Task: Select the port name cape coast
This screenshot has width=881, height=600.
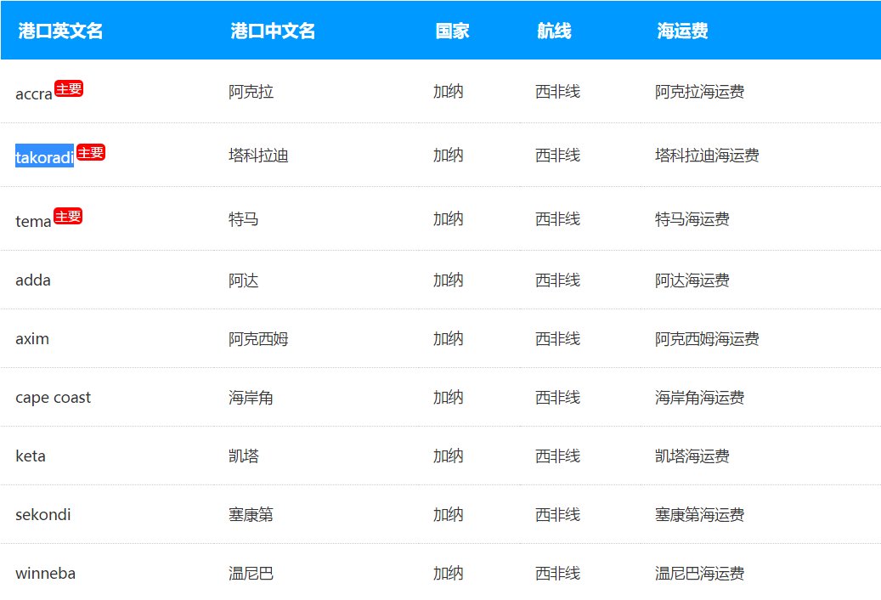Action: (x=53, y=397)
